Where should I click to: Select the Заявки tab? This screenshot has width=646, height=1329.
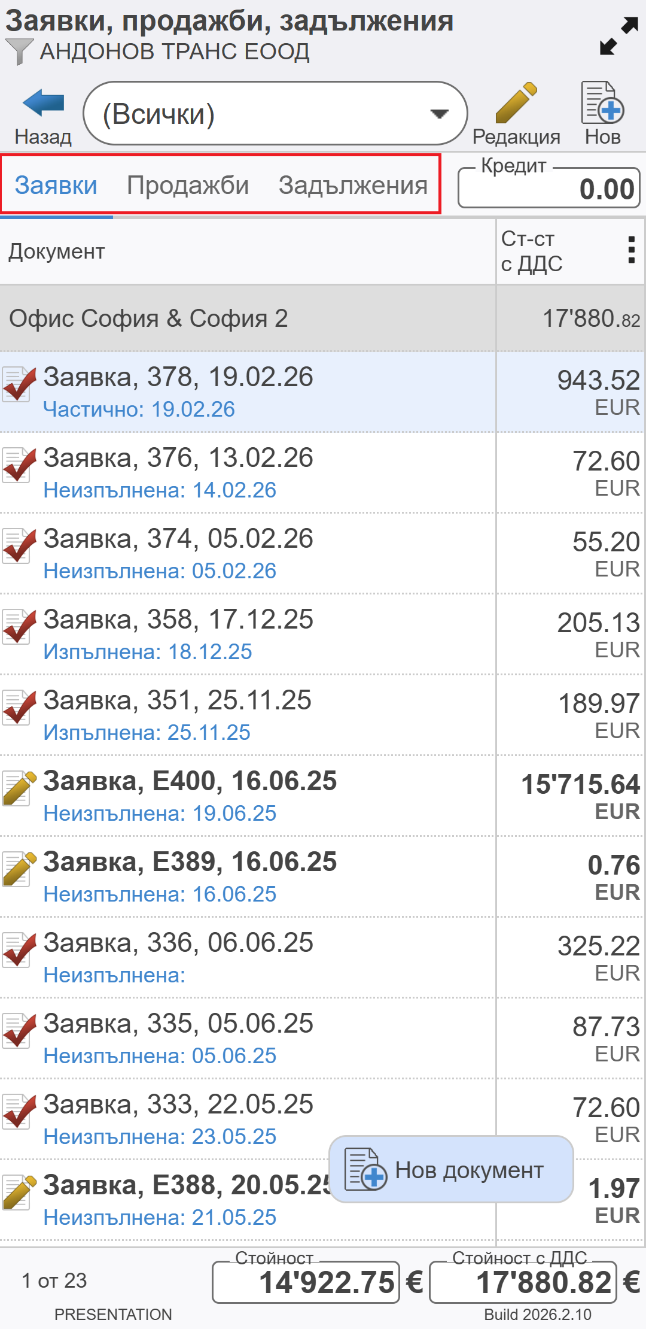[56, 186]
